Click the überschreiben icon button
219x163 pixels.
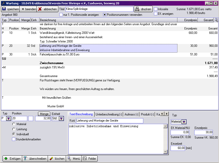tap(25, 159)
